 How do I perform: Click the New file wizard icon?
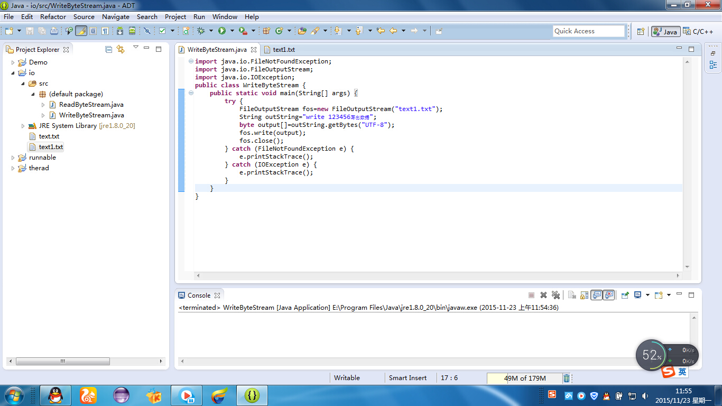click(x=9, y=31)
